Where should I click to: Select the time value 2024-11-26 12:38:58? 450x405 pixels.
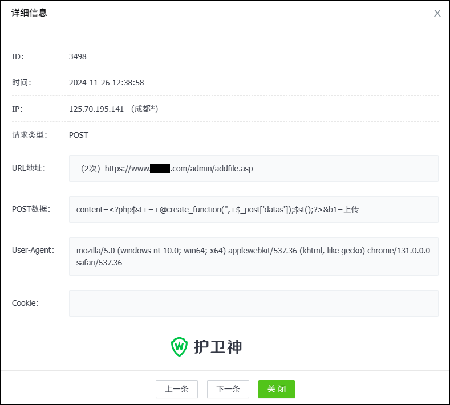point(107,83)
